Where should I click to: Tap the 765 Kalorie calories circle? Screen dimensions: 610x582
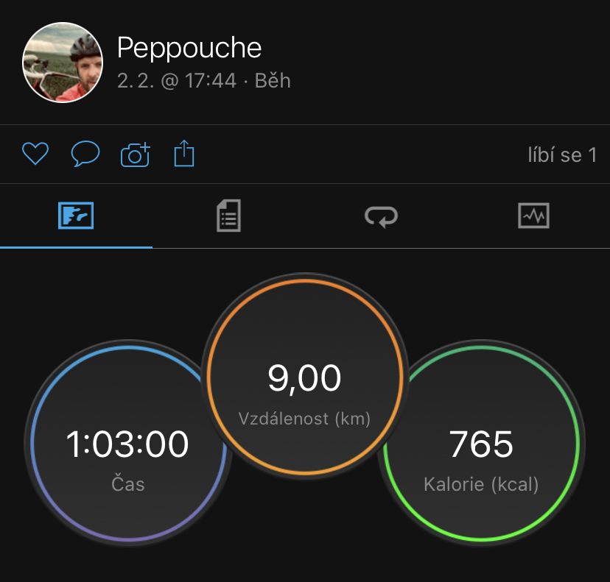481,443
